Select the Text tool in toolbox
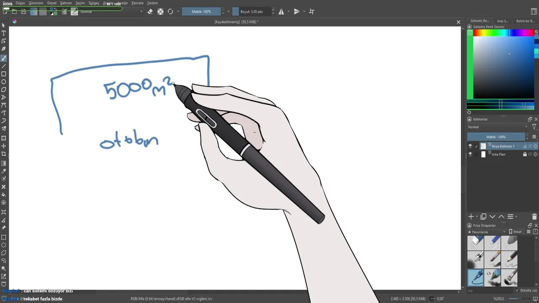 coord(4,33)
